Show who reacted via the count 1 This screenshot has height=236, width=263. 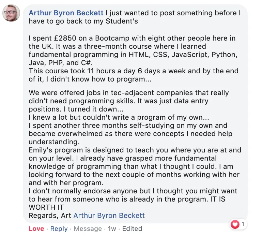coord(243,224)
